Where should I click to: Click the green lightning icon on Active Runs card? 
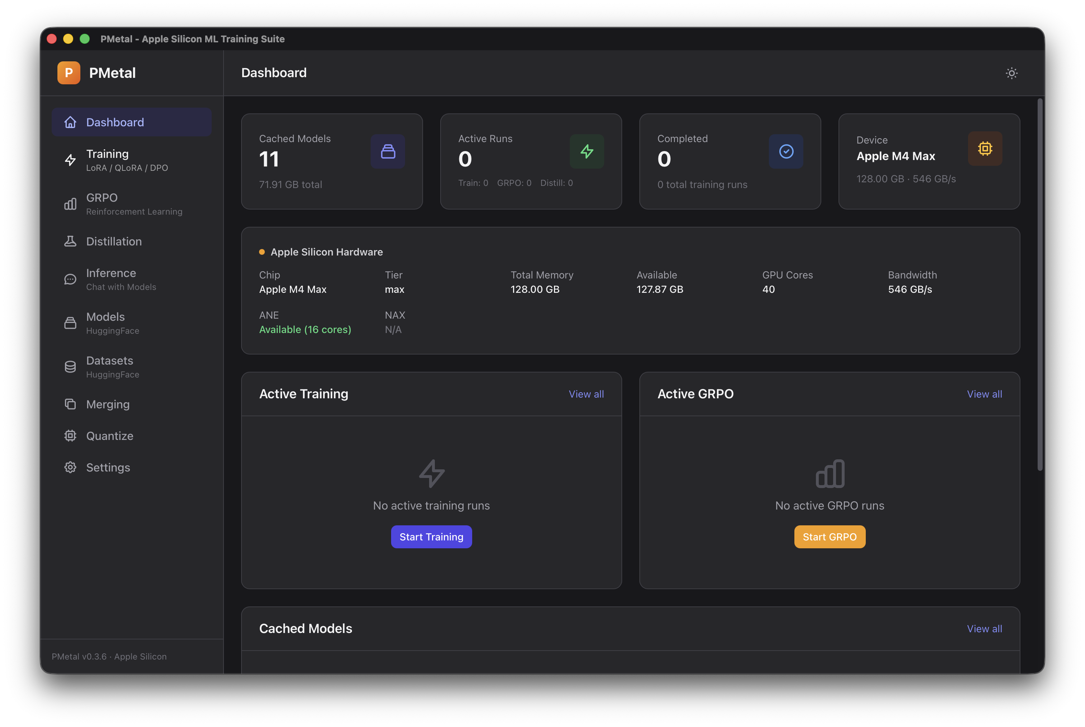pos(587,151)
